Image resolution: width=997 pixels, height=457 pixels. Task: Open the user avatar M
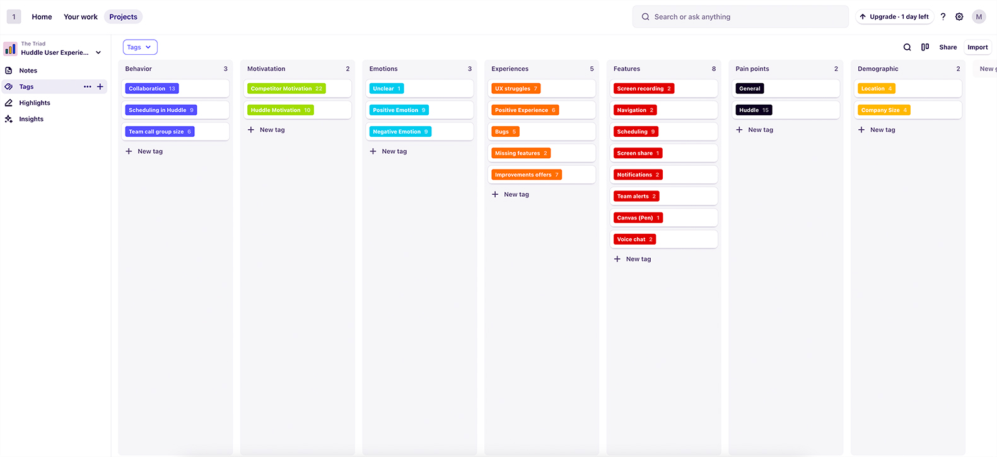[x=979, y=17]
